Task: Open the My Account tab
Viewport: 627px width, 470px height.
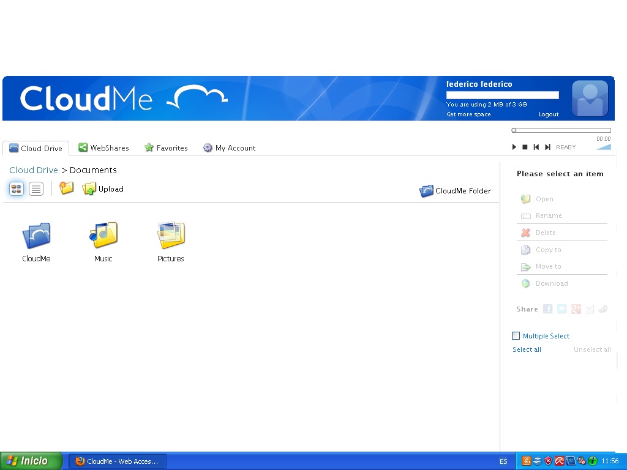Action: pos(229,148)
